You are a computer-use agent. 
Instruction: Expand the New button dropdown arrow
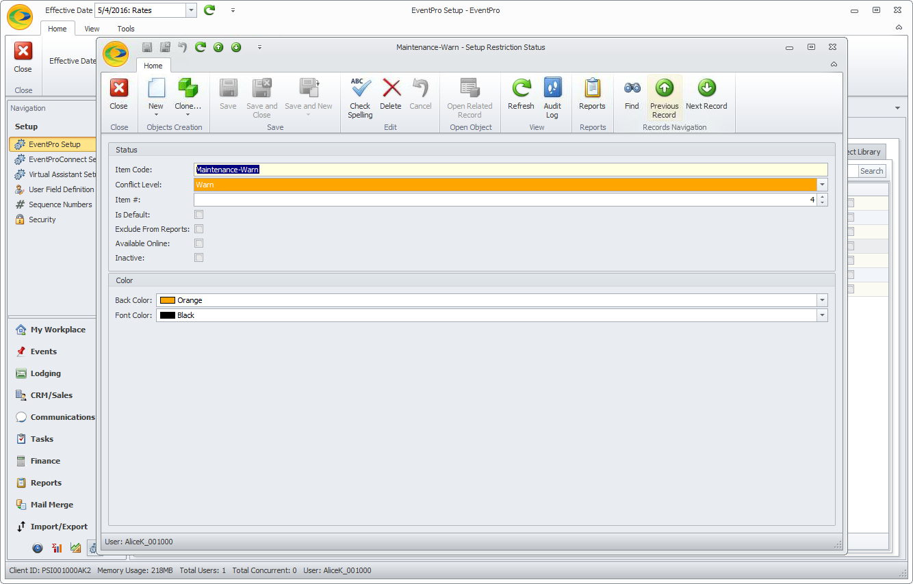[156, 115]
